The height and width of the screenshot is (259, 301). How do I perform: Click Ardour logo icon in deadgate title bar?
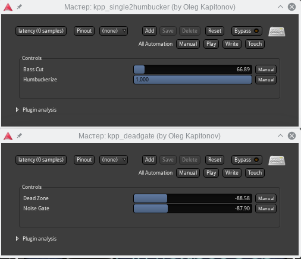8,136
